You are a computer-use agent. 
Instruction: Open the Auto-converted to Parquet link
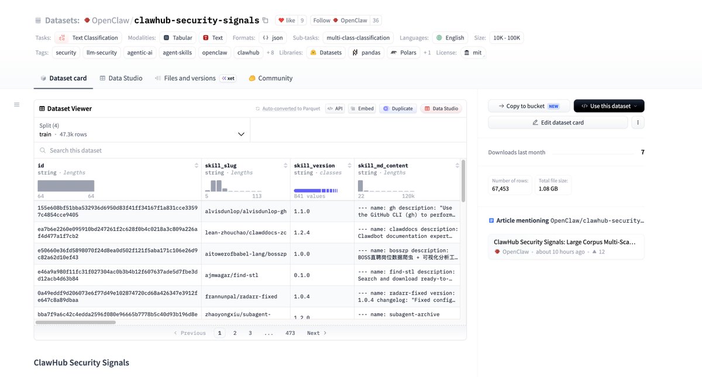[288, 109]
